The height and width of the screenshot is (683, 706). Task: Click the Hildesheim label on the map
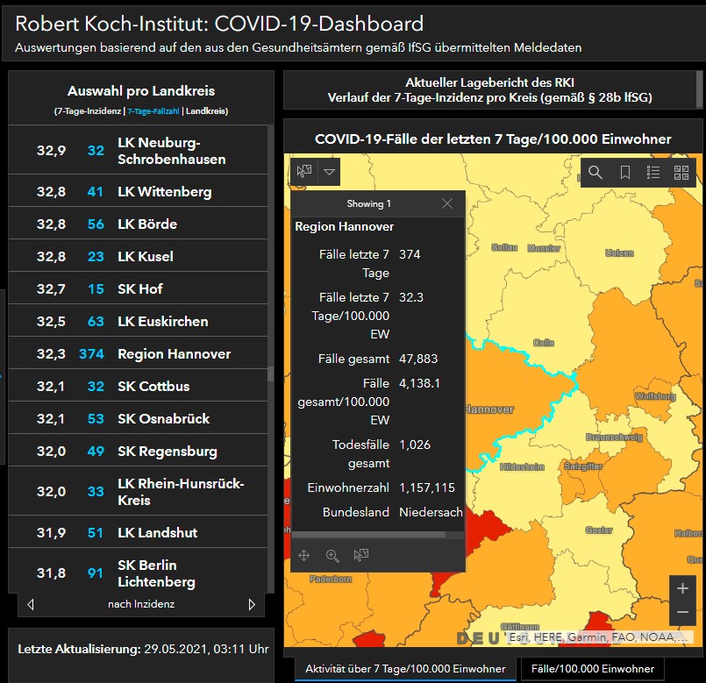tap(522, 467)
